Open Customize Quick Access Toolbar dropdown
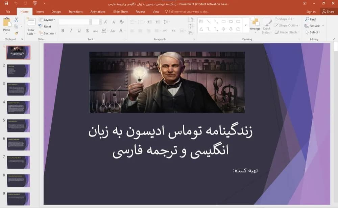Image resolution: width=338 pixels, height=208 pixels. pos(44,3)
